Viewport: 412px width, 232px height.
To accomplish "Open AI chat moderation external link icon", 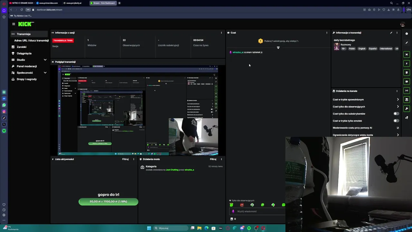I will 398,128.
